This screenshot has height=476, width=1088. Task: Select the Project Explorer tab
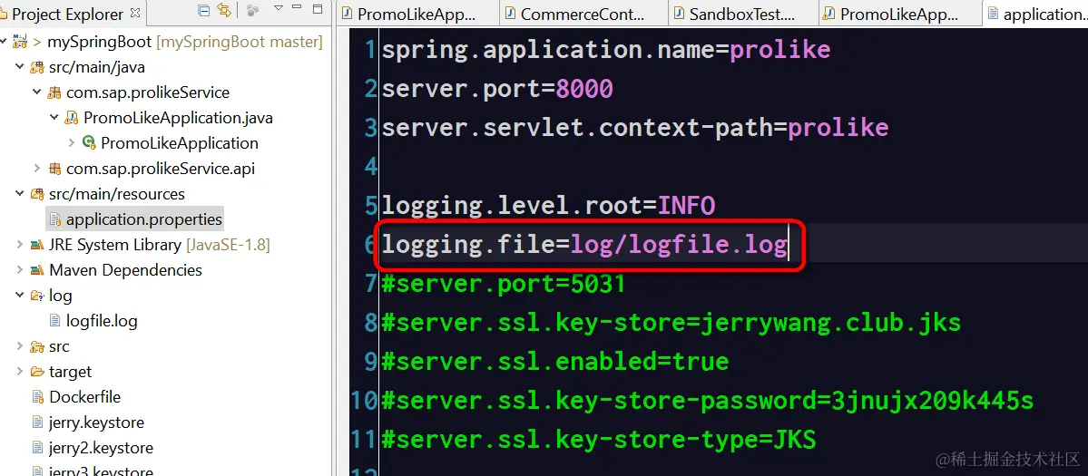pos(67,14)
